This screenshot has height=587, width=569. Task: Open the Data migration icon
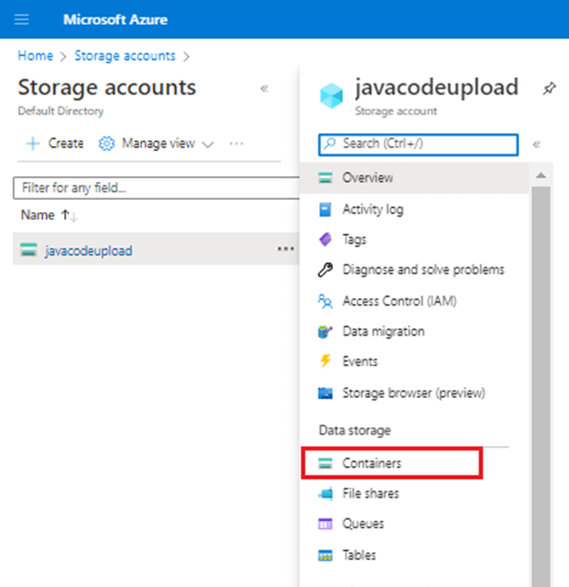pos(324,331)
